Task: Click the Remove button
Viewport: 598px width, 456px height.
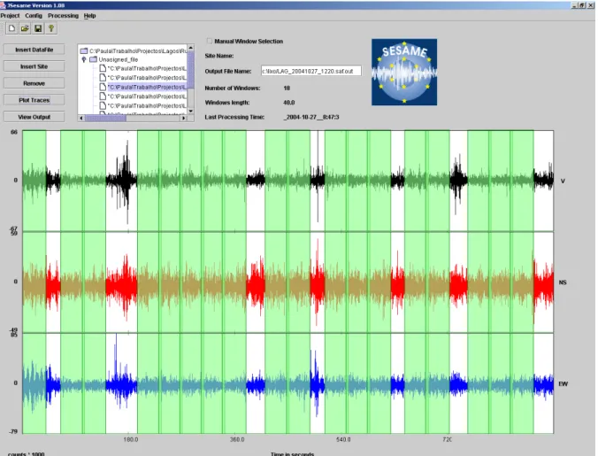Action: (x=34, y=83)
